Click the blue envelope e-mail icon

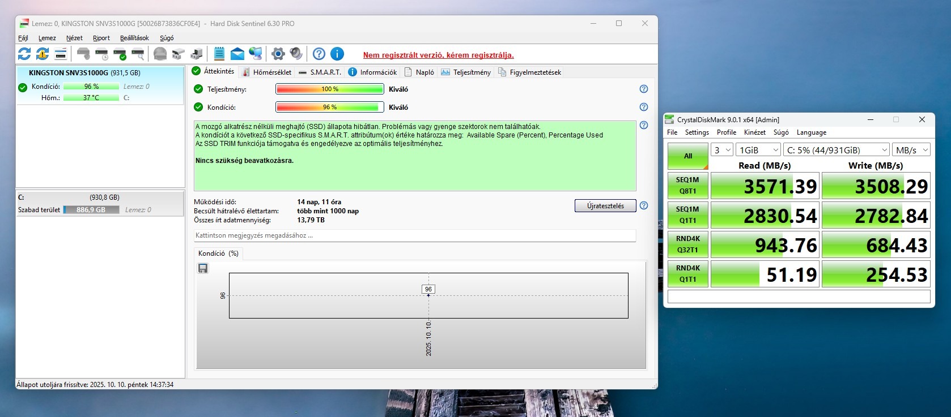pyautogui.click(x=237, y=54)
